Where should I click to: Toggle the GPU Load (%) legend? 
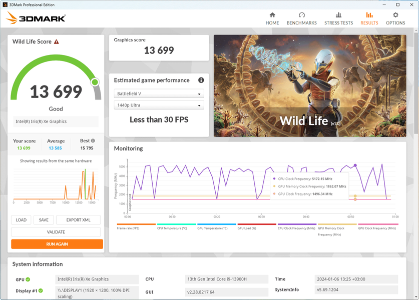coord(257,226)
